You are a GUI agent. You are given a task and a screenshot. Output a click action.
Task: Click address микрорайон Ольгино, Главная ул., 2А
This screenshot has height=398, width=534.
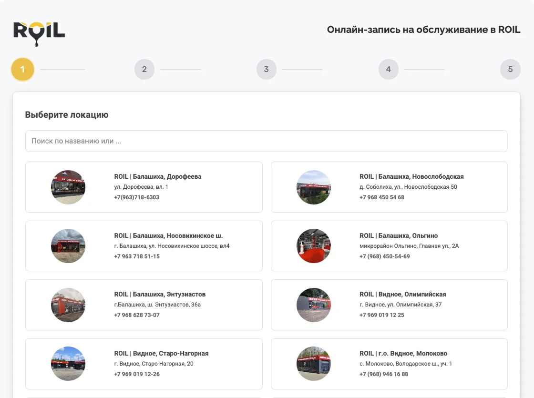click(409, 246)
